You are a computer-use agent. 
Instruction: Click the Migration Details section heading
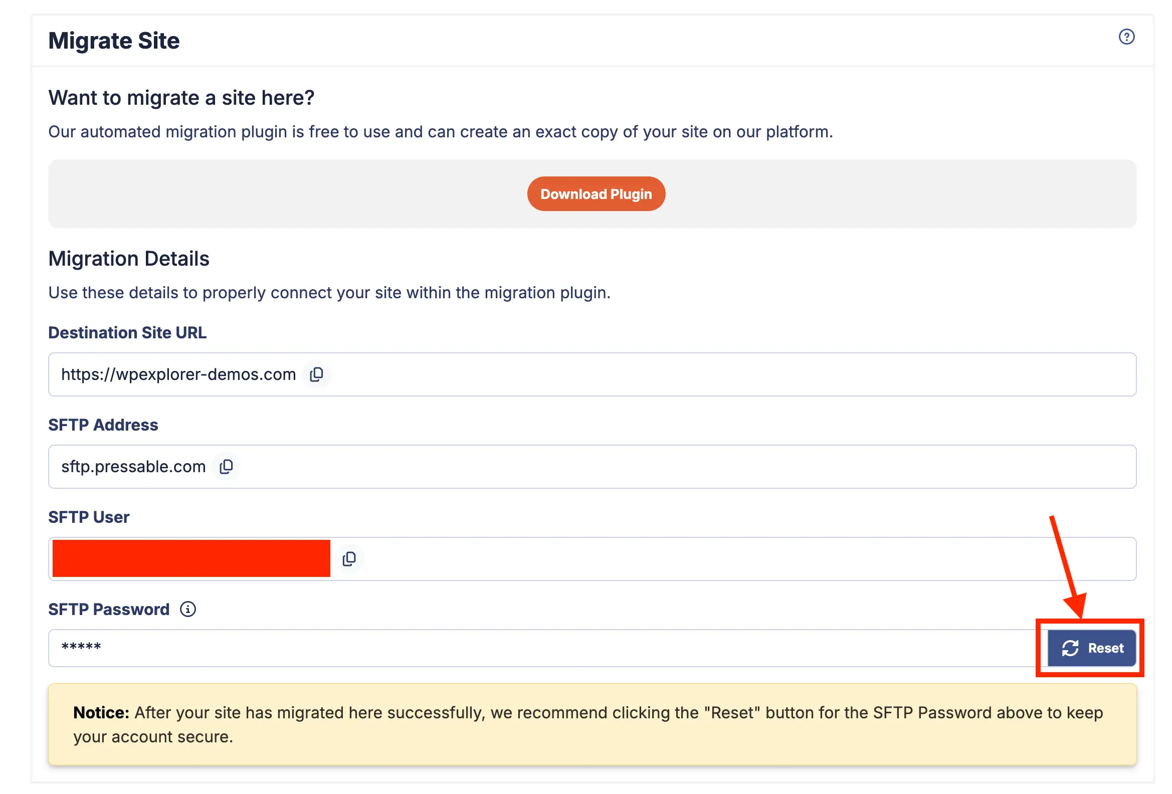pyautogui.click(x=128, y=259)
